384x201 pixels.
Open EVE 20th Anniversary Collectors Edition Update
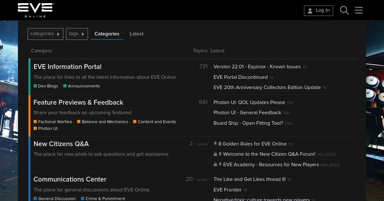pos(267,87)
